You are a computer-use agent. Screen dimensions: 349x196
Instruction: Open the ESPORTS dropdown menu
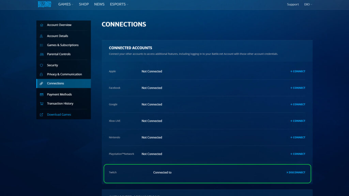point(119,4)
